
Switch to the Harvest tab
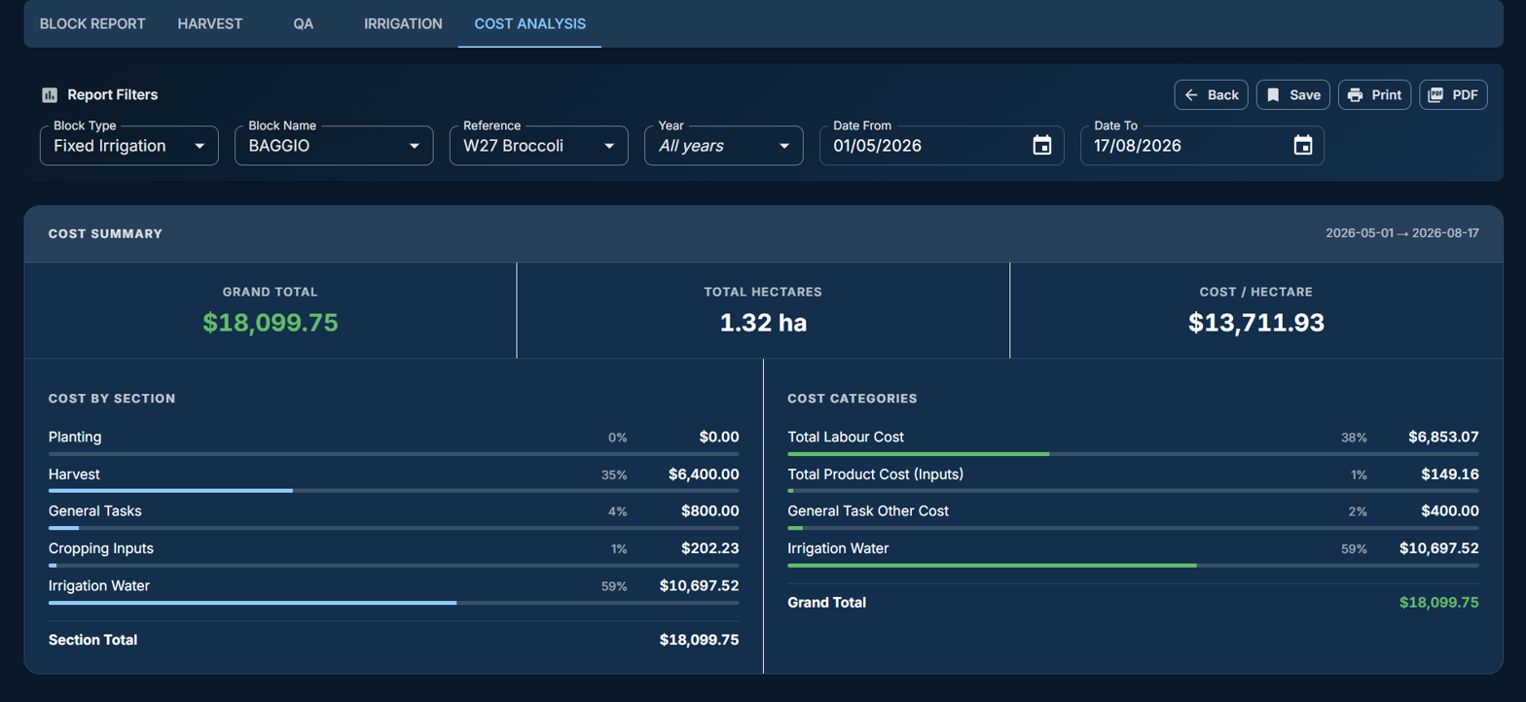click(210, 23)
